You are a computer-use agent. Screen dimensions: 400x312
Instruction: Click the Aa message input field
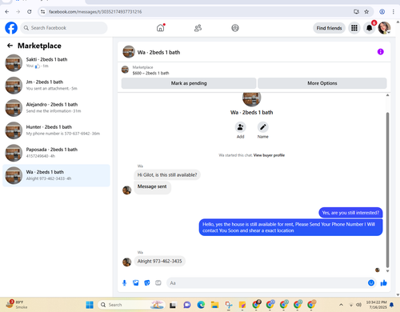267,283
